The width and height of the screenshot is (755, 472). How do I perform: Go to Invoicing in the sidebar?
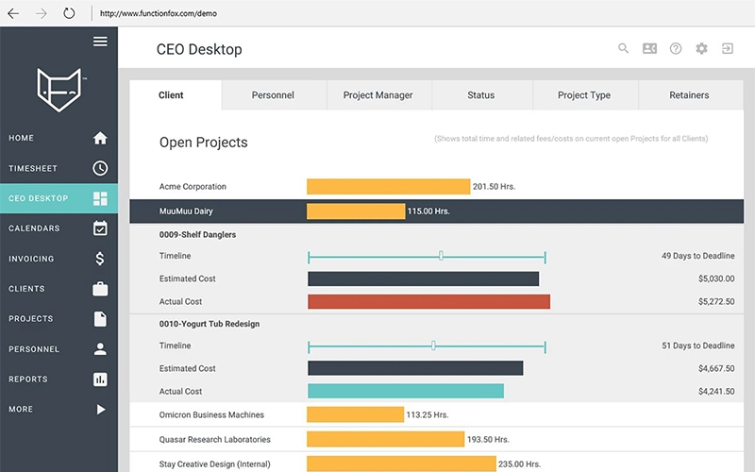[59, 259]
